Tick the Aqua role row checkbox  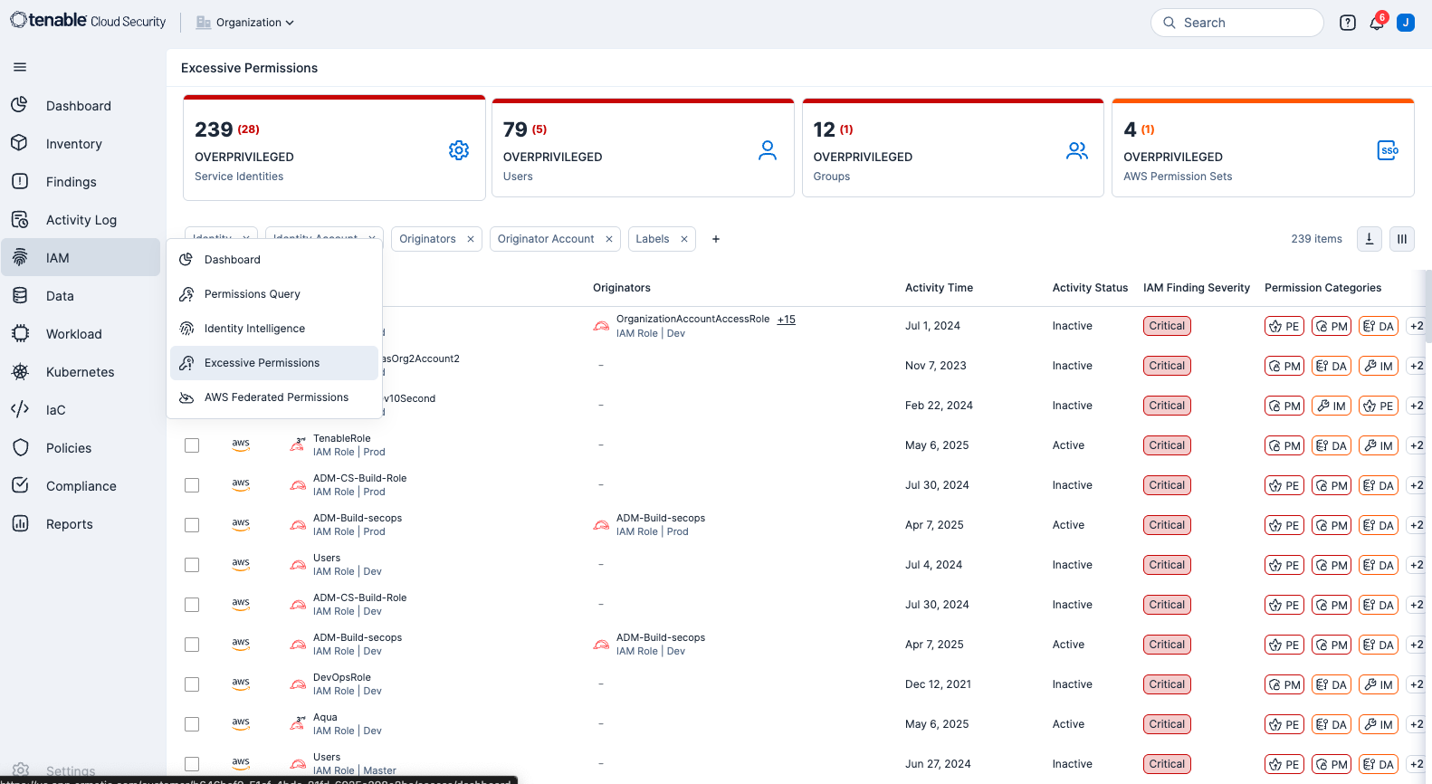click(192, 724)
